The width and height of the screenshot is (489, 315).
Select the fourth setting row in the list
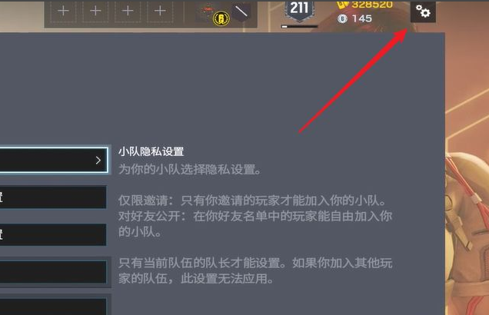click(x=53, y=272)
